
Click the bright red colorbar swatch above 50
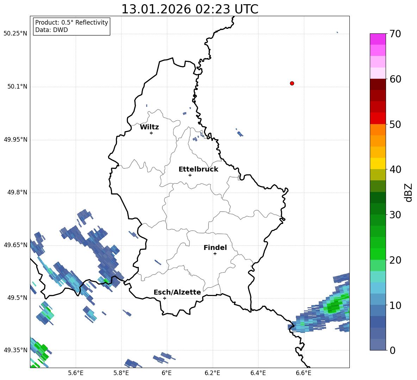click(378, 118)
